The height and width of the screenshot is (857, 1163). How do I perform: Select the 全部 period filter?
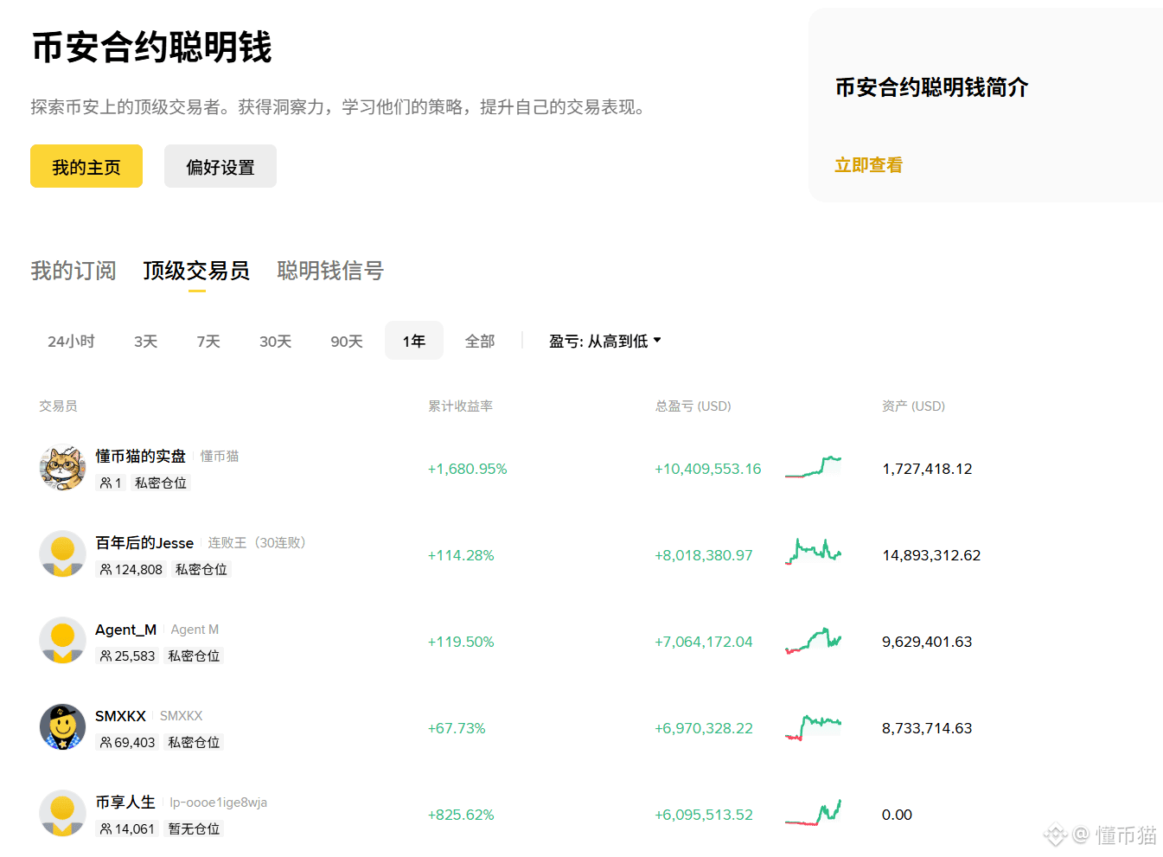click(480, 342)
